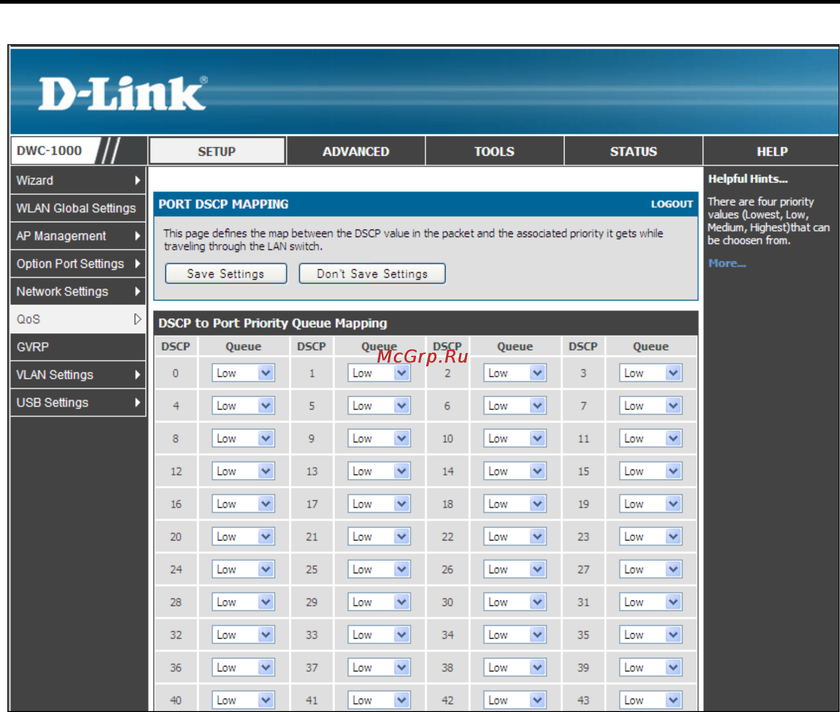Open queue dropdown for DSCP 41
The height and width of the screenshot is (712, 840).
[379, 700]
